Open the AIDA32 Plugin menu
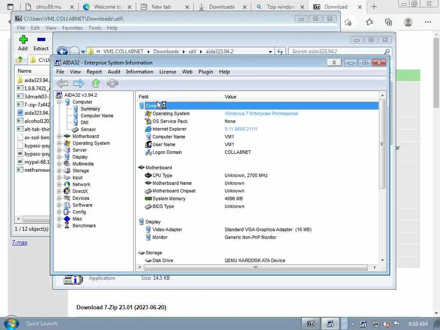Screen dimensions: 440x330 point(206,72)
